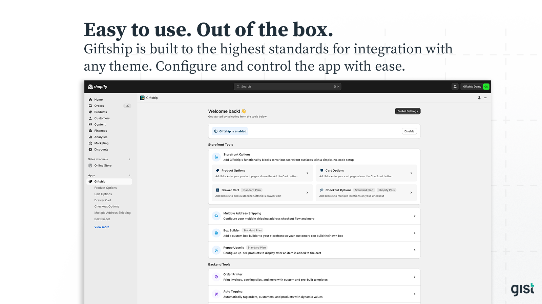Click the Search field in top bar
The image size is (542, 304).
[x=287, y=86]
